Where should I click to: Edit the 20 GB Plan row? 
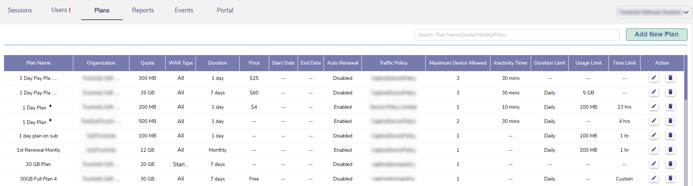(654, 164)
